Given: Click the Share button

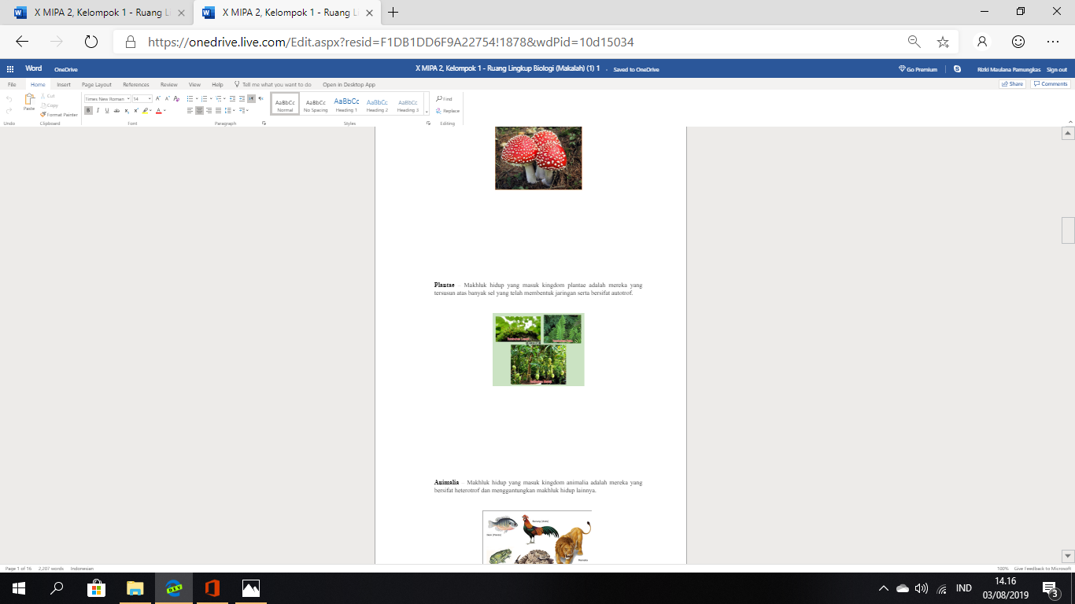Looking at the screenshot, I should (x=1013, y=84).
